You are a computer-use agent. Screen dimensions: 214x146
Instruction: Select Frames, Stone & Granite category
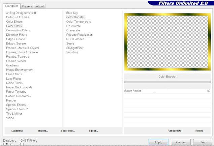point(22,52)
